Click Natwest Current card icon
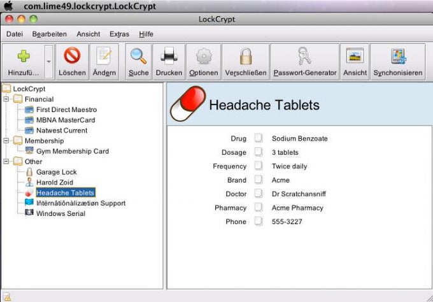This screenshot has height=302, width=433. pos(29,131)
